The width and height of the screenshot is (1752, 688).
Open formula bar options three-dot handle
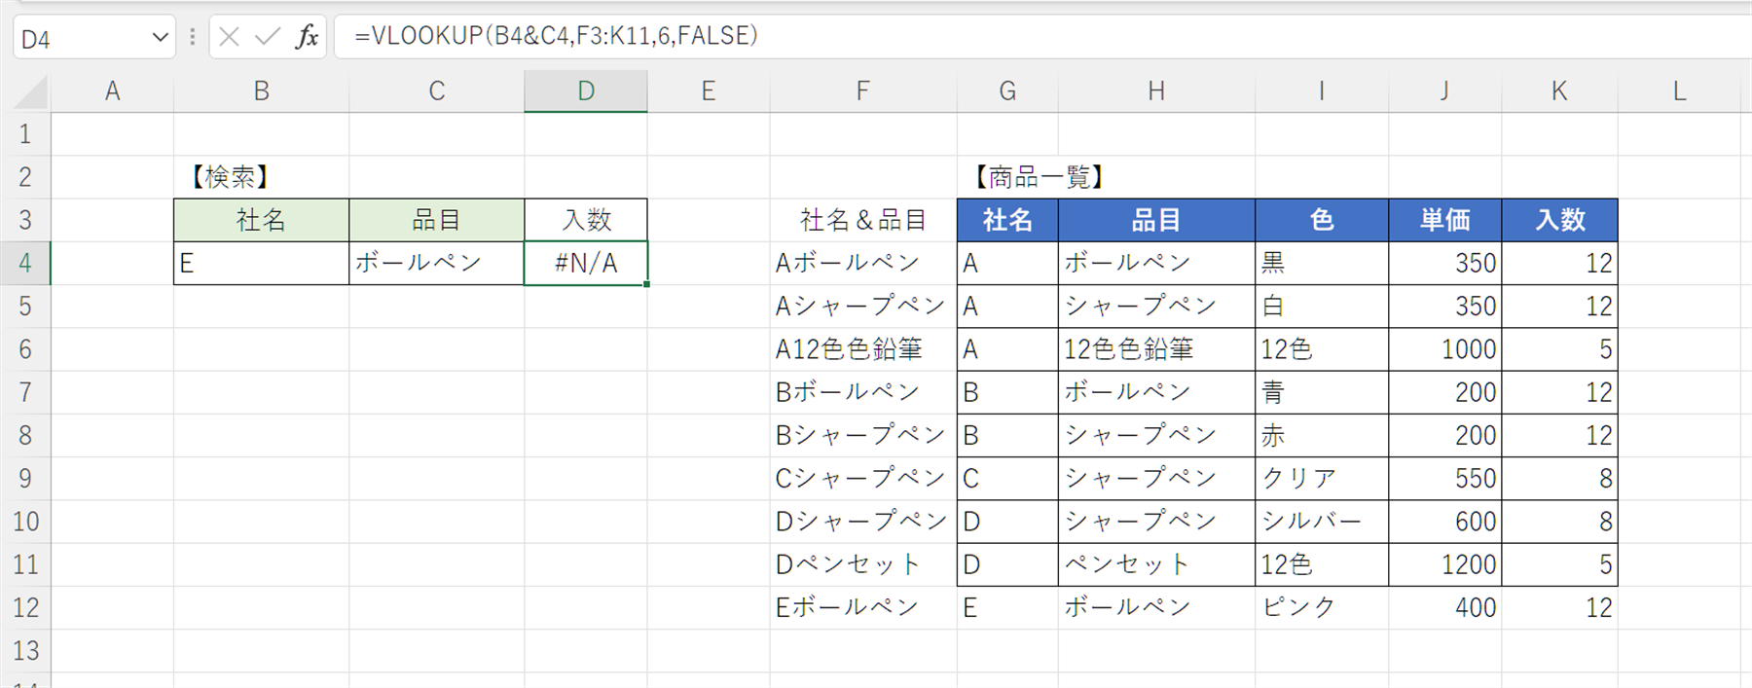pos(193,37)
